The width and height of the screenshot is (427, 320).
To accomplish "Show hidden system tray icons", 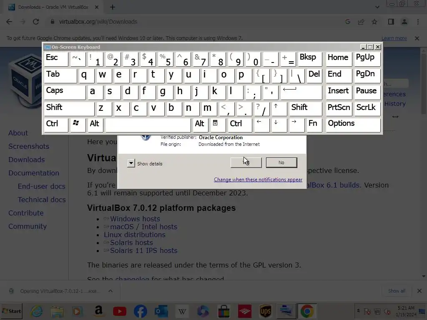I will point(358,311).
